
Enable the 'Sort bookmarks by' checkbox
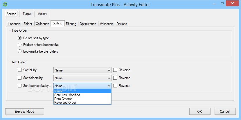pyautogui.click(x=19, y=86)
